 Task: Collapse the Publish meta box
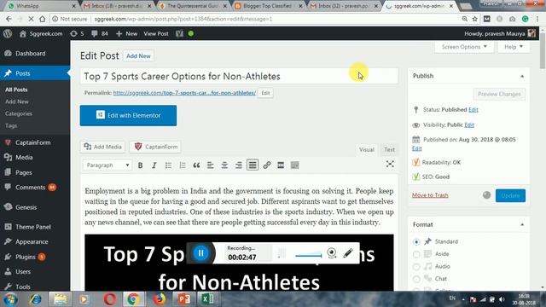[522, 76]
